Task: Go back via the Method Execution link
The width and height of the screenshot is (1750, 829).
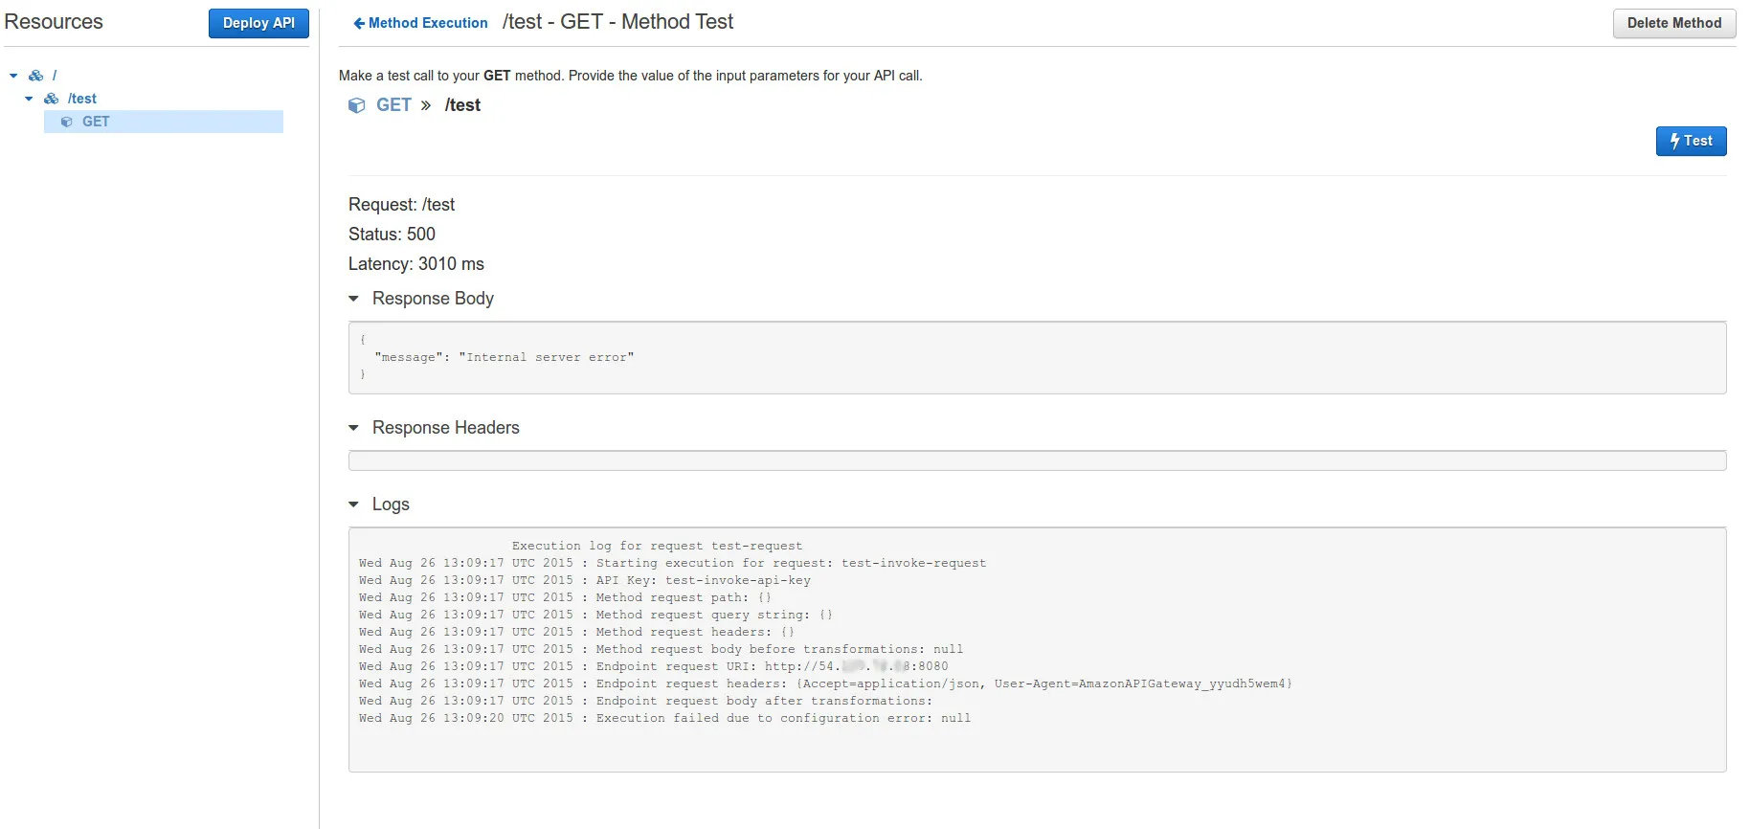Action: 428,23
